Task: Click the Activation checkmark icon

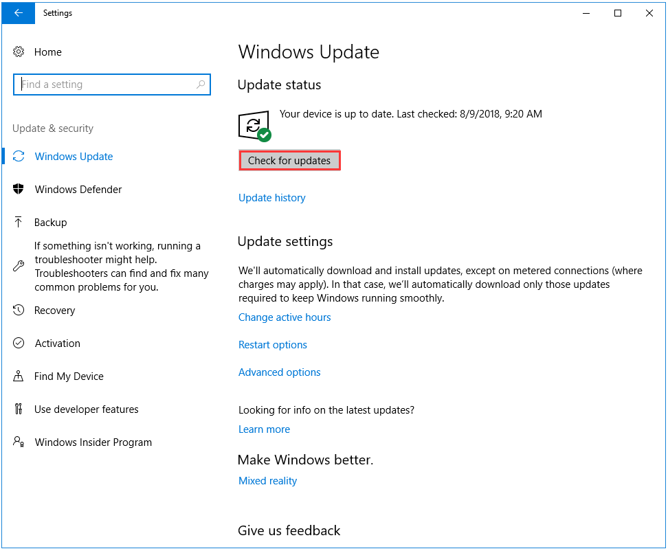Action: 20,343
